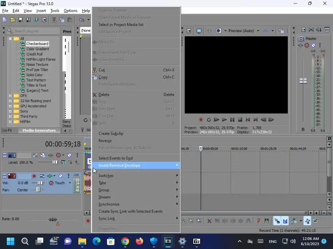This screenshot has height=249, width=333.
Task: Expand the GPU Accelerated folder
Action: [x=10, y=106]
